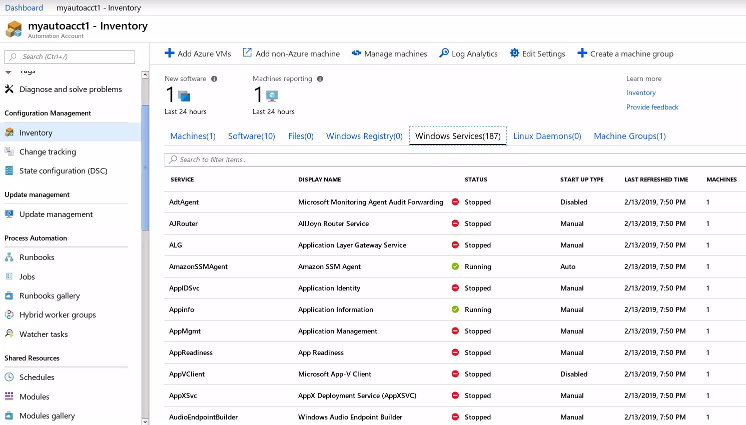Click the Edit Settings gear icon
The height and width of the screenshot is (425, 746).
tap(514, 53)
